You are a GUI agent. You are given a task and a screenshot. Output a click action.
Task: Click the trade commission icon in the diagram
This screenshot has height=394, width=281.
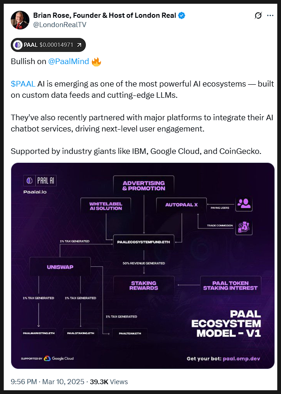[243, 228]
